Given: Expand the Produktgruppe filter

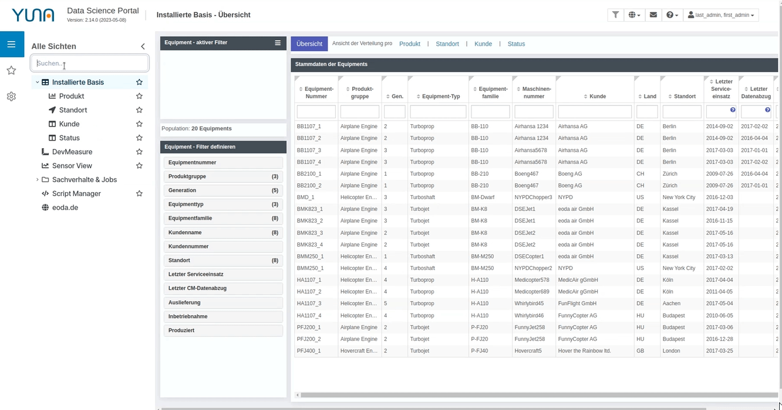Looking at the screenshot, I should tap(223, 176).
